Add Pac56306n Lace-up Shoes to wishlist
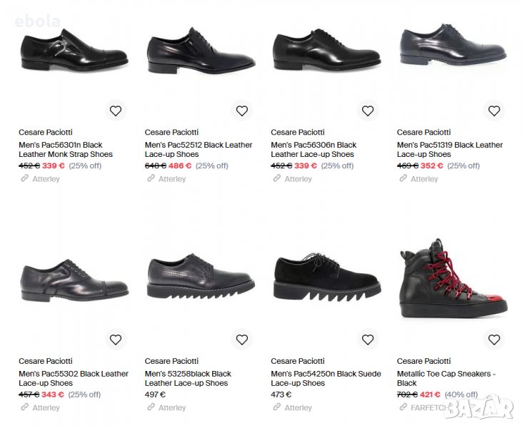The image size is (522, 428). pyautogui.click(x=368, y=111)
